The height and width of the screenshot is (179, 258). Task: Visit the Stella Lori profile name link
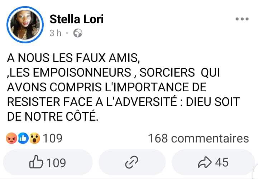click(76, 19)
